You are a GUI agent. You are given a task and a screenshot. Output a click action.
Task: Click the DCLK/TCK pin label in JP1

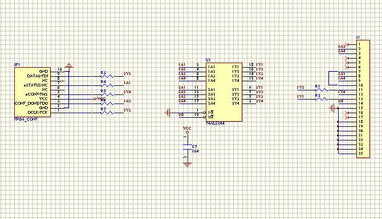[x=38, y=113]
